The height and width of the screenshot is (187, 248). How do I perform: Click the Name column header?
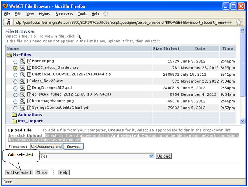pyautogui.click(x=79, y=48)
